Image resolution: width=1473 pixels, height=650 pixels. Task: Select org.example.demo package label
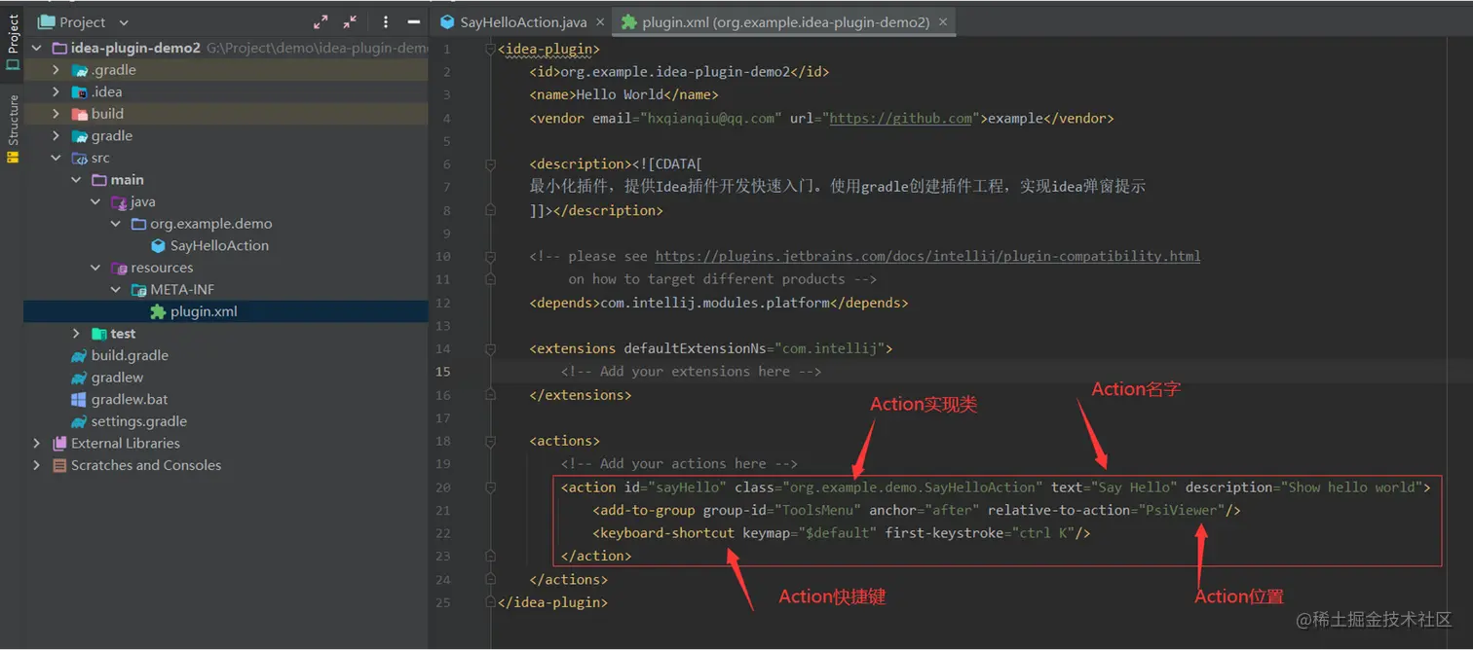click(x=211, y=224)
